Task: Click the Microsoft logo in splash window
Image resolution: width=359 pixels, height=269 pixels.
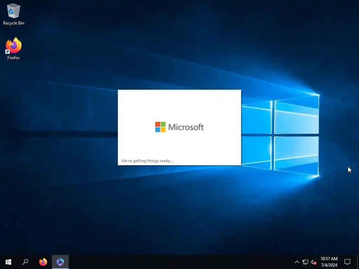Action: click(x=179, y=127)
